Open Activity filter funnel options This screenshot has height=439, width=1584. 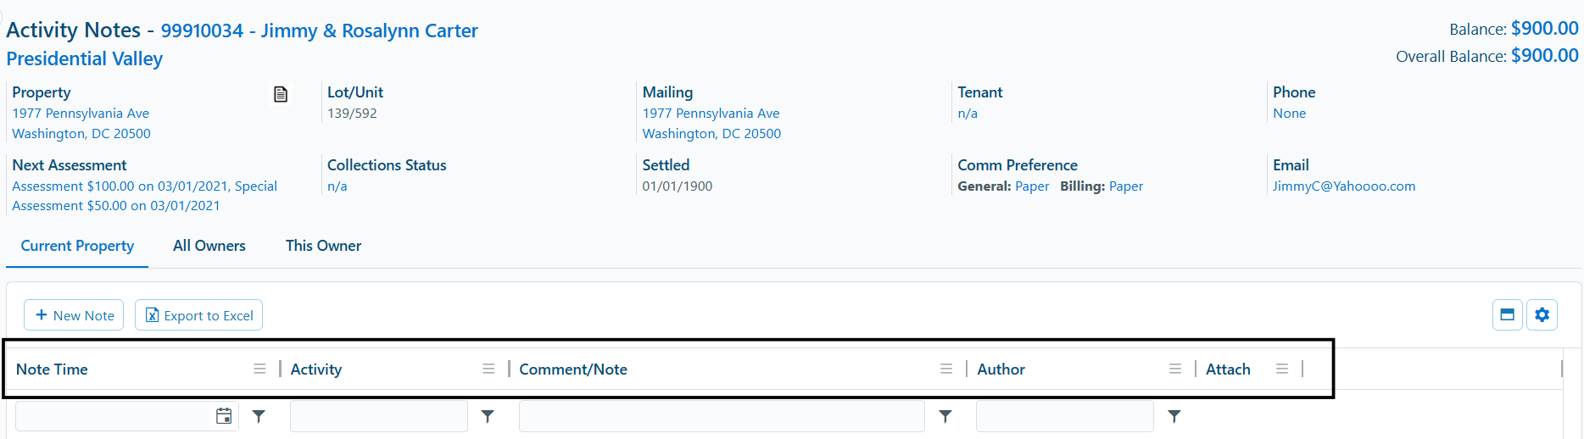pyautogui.click(x=488, y=416)
